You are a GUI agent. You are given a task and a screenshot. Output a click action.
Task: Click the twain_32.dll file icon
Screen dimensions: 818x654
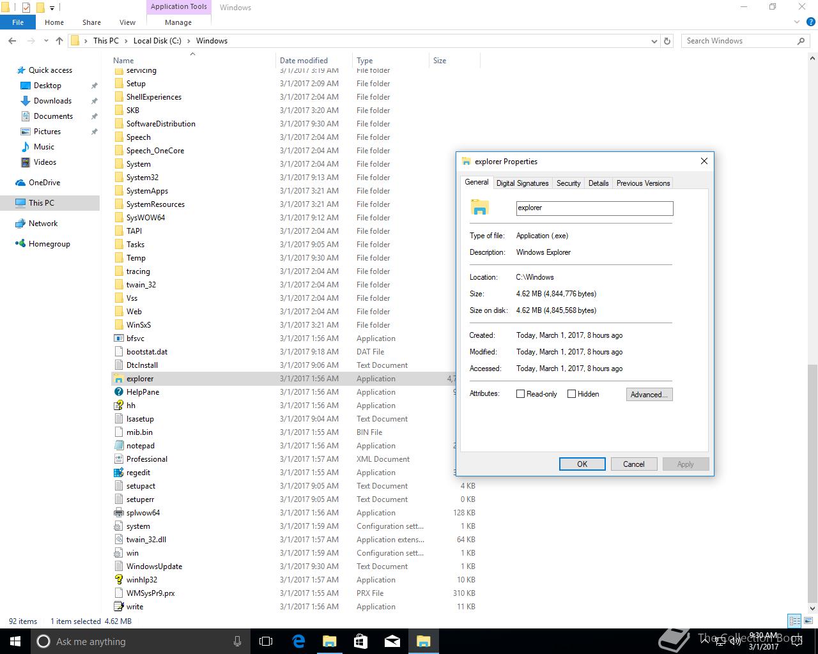(119, 540)
